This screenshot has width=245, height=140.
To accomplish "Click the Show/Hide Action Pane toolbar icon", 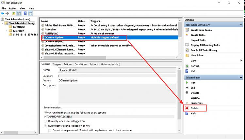I will point(30,13).
